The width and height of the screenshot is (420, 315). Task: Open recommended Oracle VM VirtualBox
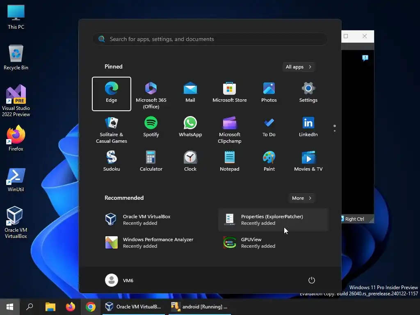tap(155, 220)
